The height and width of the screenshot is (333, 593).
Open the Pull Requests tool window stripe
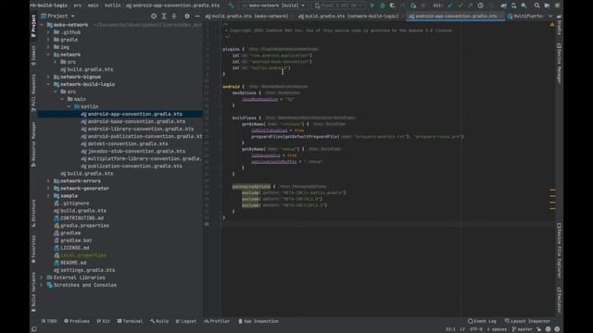tap(33, 92)
